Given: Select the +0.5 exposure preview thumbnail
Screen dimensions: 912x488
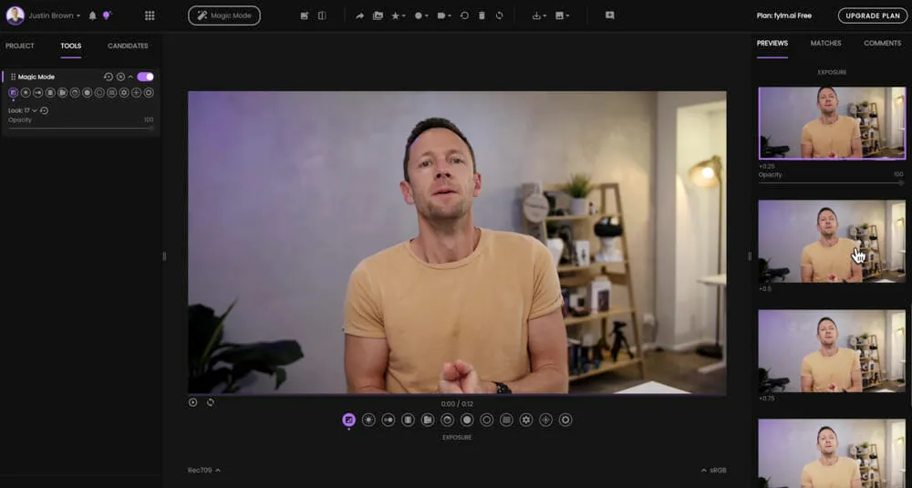Looking at the screenshot, I should [832, 242].
